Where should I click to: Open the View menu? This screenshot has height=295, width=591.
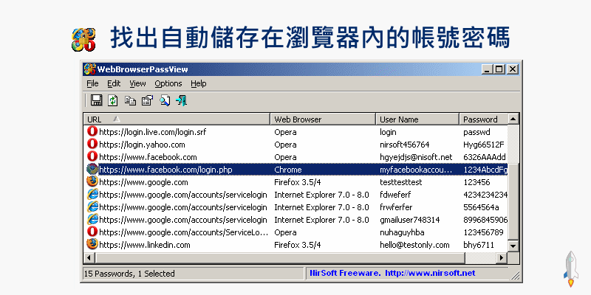coord(137,83)
